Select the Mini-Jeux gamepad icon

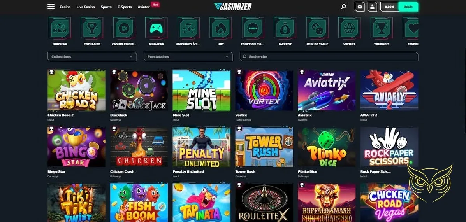click(157, 28)
